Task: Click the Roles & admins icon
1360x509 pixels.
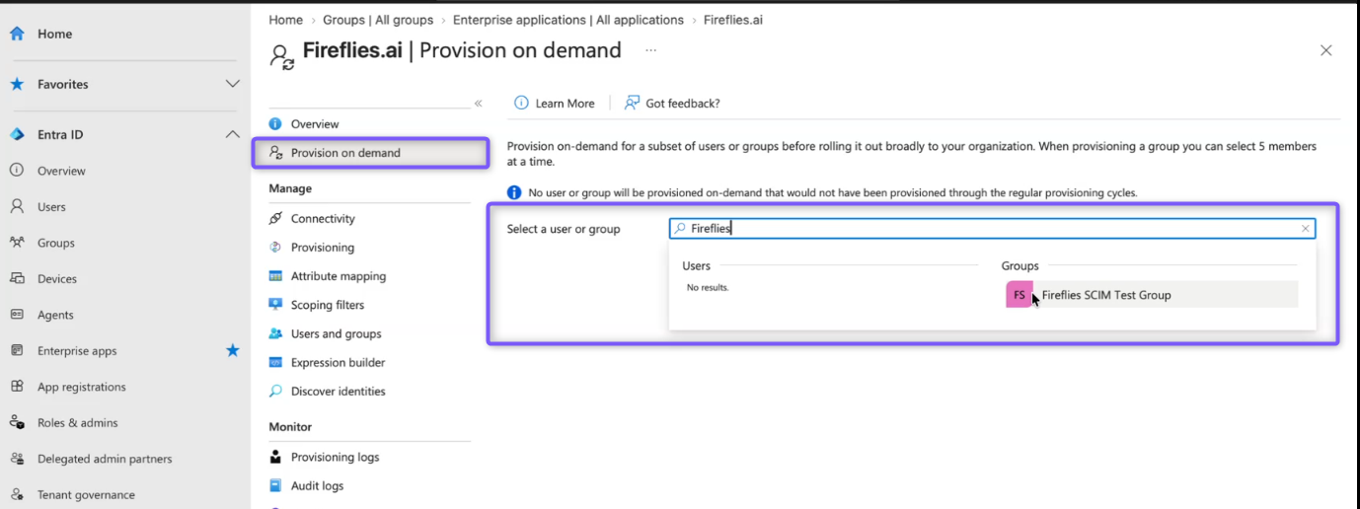Action: tap(17, 422)
